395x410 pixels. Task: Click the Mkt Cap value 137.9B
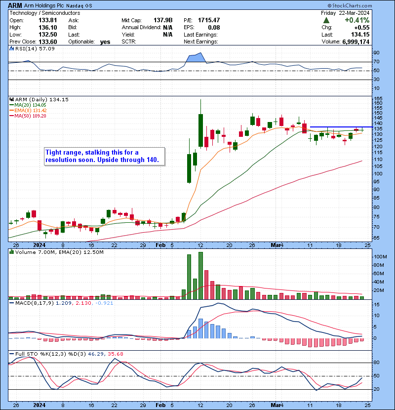(163, 20)
